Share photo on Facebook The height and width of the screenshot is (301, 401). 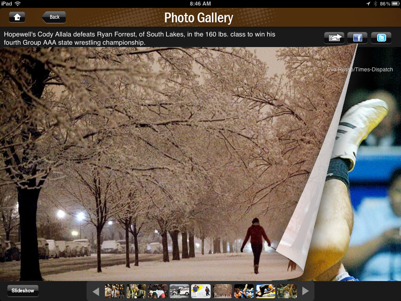coord(358,38)
